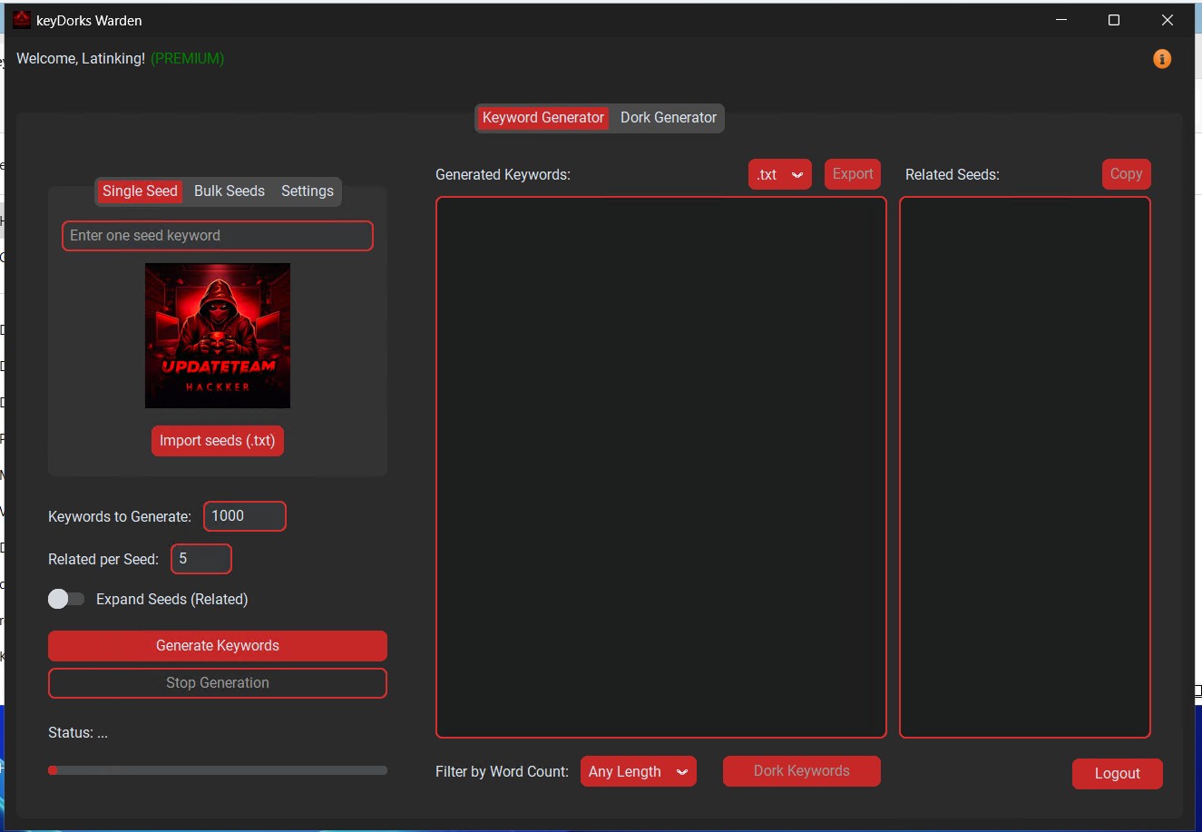Toggle the Expand Seeds (Related) switch
Screen dimensions: 1202x832
[x=66, y=599]
